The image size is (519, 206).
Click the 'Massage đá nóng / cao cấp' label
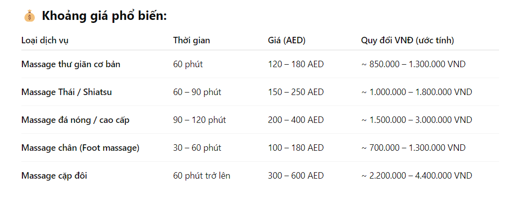pyautogui.click(x=76, y=120)
